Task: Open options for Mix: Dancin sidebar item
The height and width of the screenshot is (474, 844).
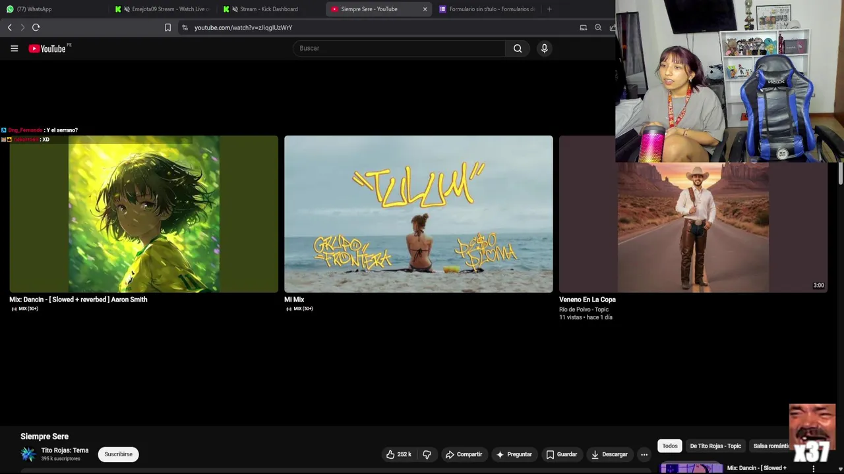Action: point(813,469)
